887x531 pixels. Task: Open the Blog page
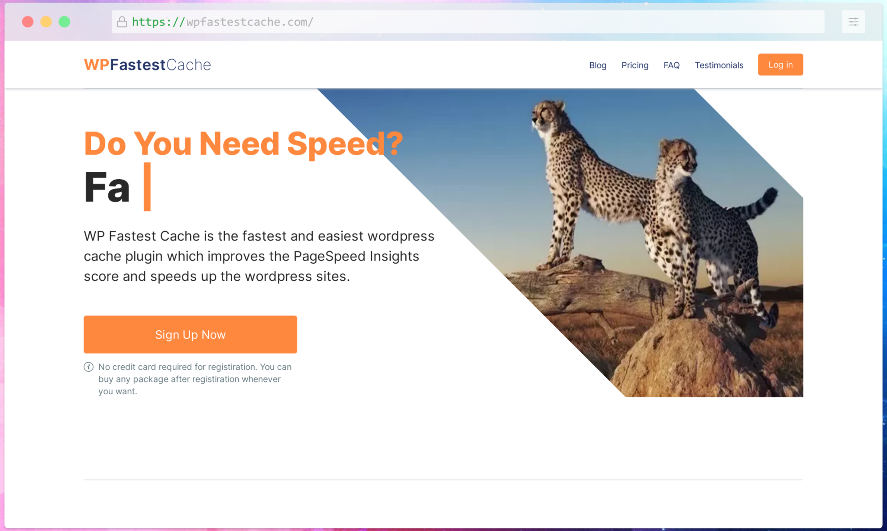click(598, 65)
